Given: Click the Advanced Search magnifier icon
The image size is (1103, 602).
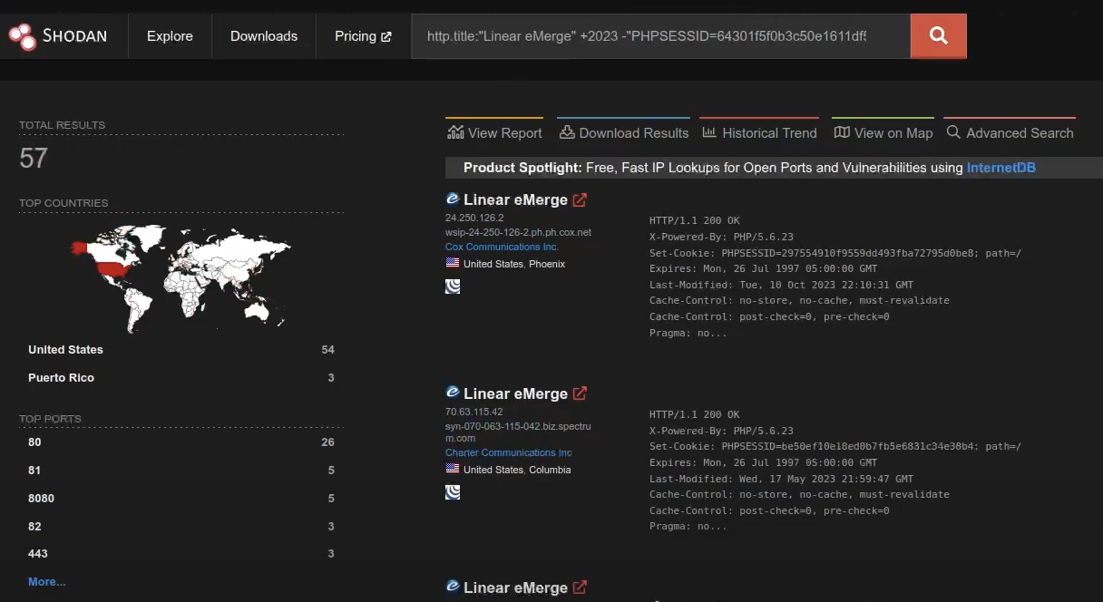Looking at the screenshot, I should click(953, 132).
